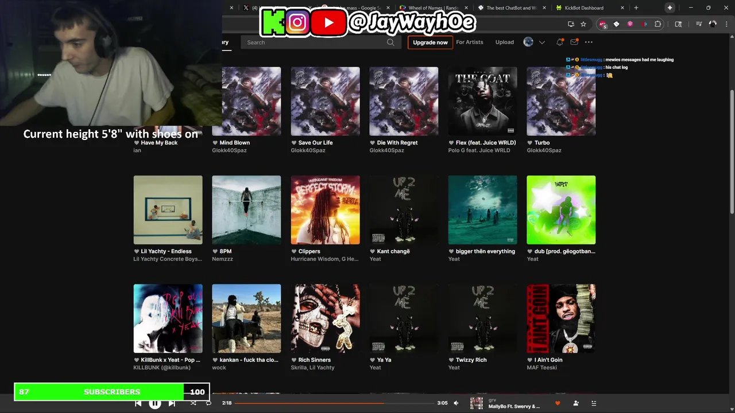Open THE GOAT album cover for Flex
735x413 pixels.
click(x=482, y=101)
